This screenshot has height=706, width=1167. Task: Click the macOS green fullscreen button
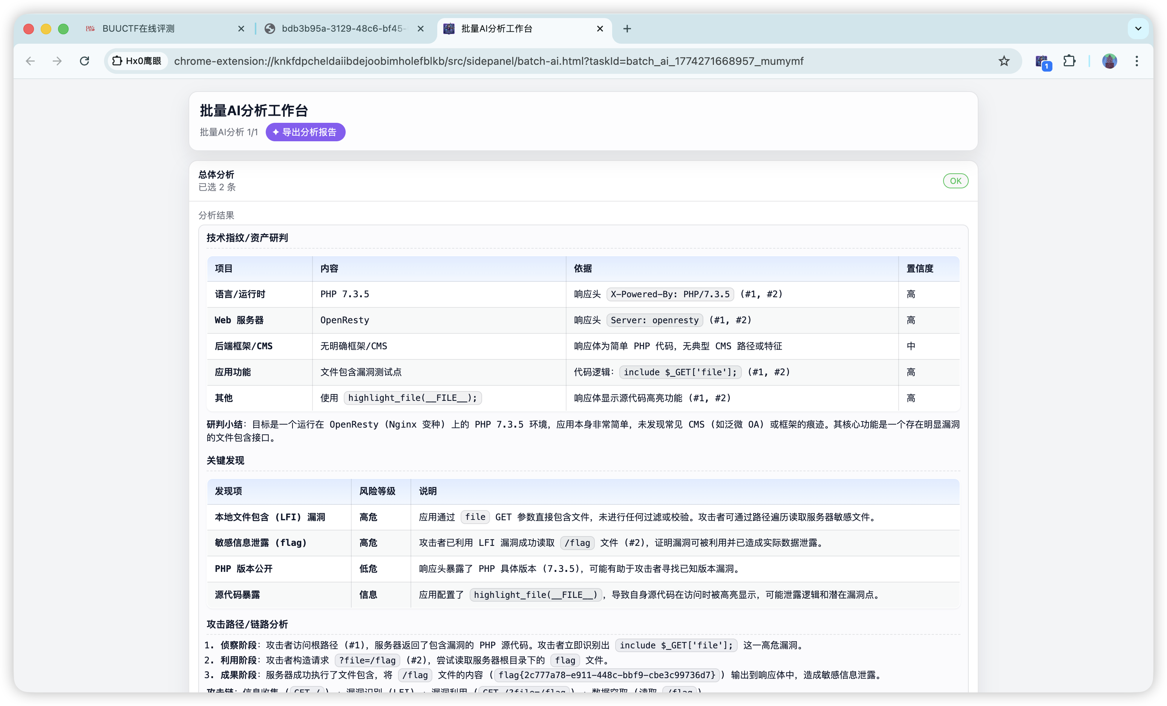63,29
